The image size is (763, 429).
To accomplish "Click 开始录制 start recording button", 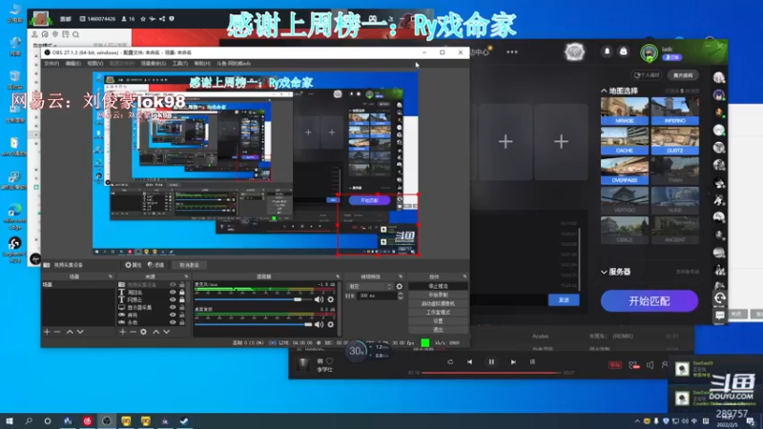I will coord(438,296).
